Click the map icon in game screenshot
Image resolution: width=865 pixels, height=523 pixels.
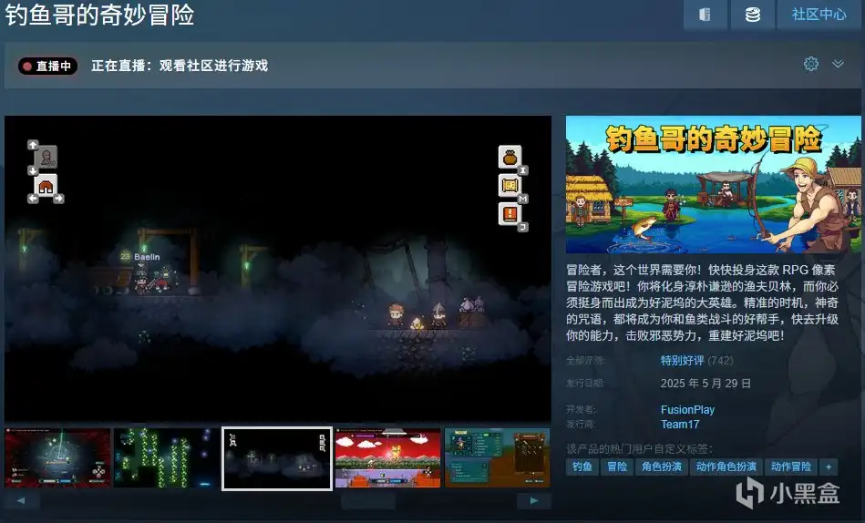(x=510, y=186)
